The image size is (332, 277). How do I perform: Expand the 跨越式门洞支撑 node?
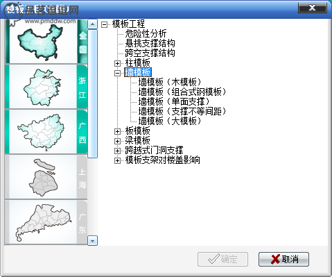(117, 151)
